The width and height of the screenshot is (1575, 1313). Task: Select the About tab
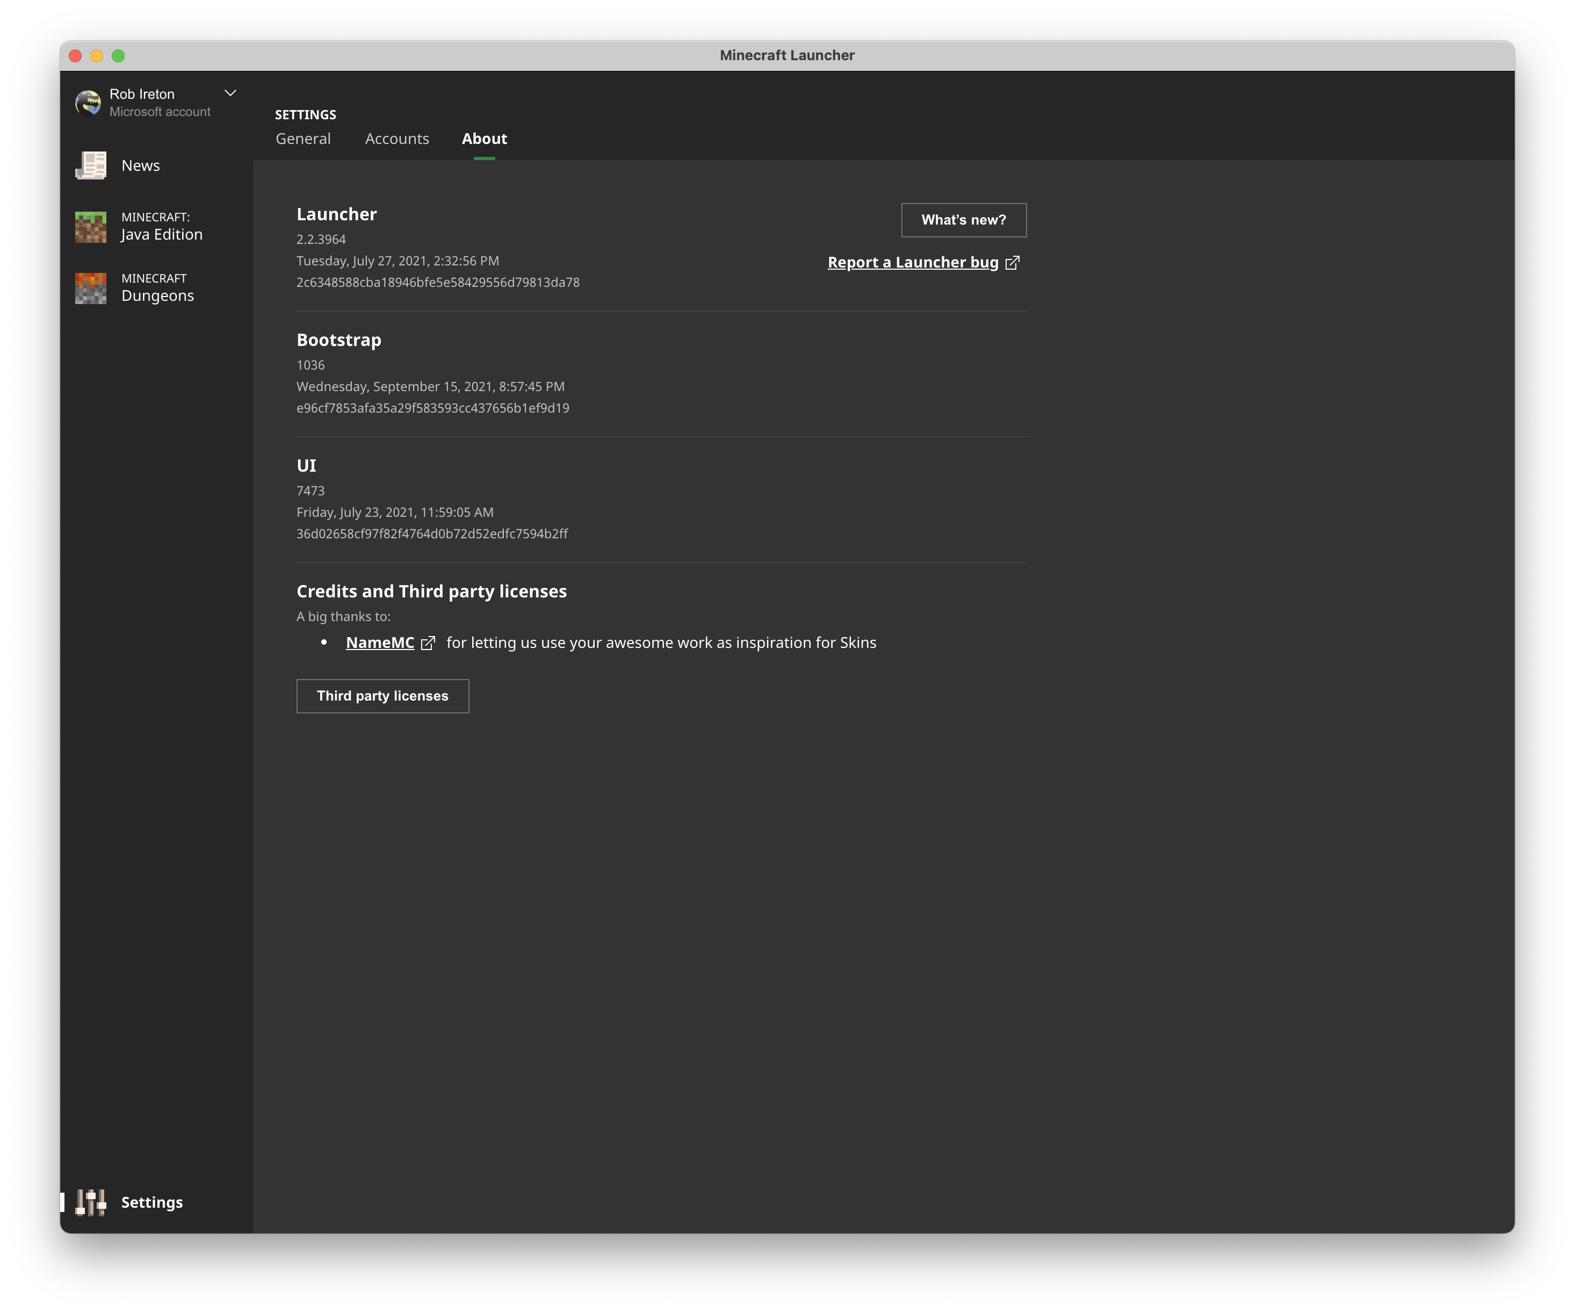coord(484,139)
